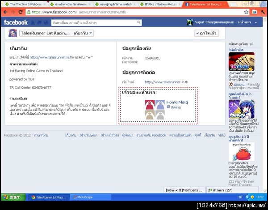Image resolution: width=268 pixels, height=210 pixels.
Task: Click the browser address bar URL
Action: coord(79,12)
